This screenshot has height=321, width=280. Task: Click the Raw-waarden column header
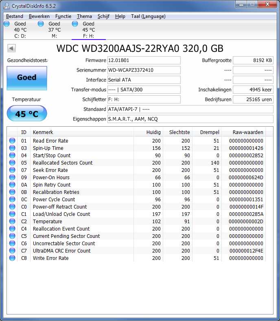pyautogui.click(x=244, y=132)
